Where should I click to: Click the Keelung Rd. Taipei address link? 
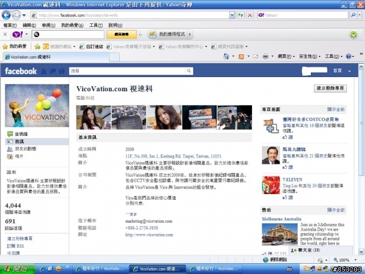coord(173,156)
